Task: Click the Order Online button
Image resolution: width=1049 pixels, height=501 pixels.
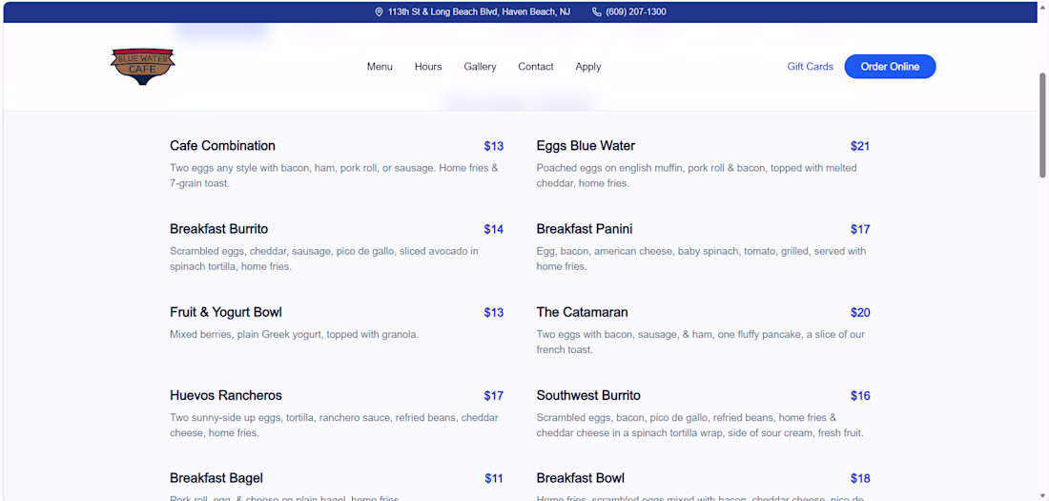Action: (x=890, y=66)
